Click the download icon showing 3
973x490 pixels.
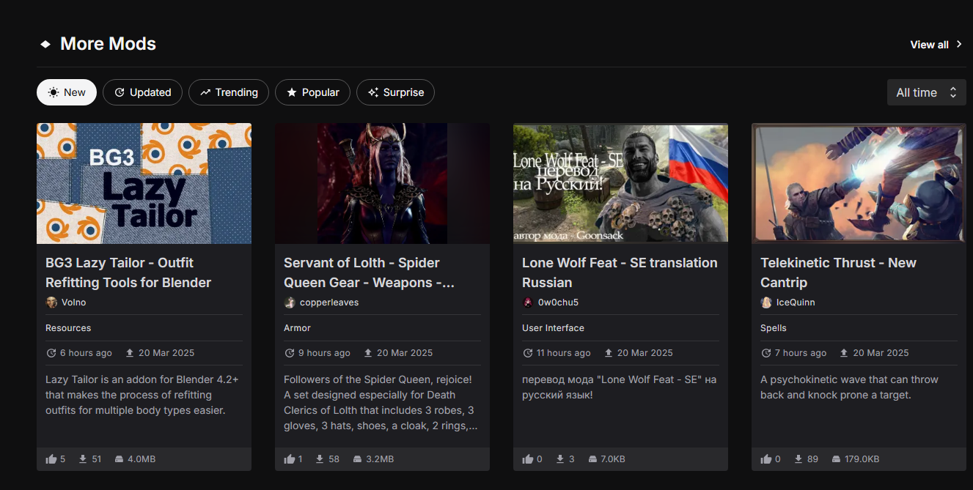(x=560, y=459)
